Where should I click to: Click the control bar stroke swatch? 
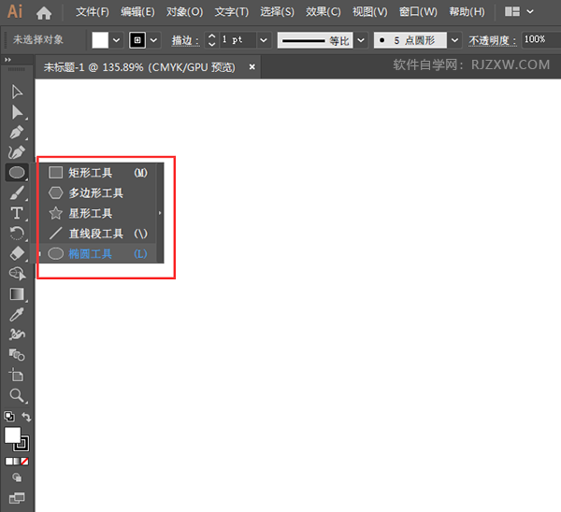137,40
